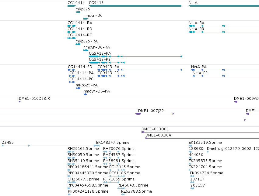Click the purple DME1-007J22 glyph
259x196 pixels.
[x=155, y=114]
